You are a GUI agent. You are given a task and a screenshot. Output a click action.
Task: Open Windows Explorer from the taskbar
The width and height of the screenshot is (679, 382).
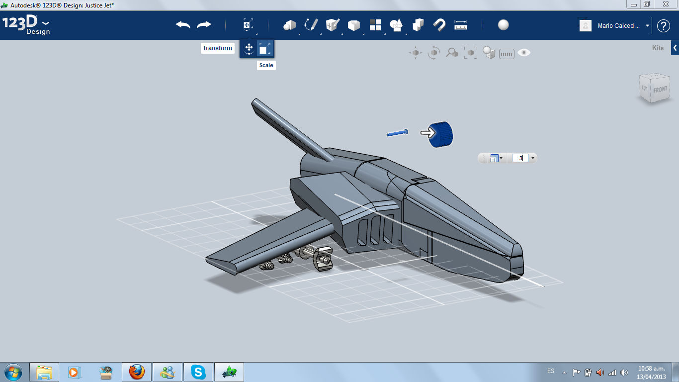tap(44, 372)
